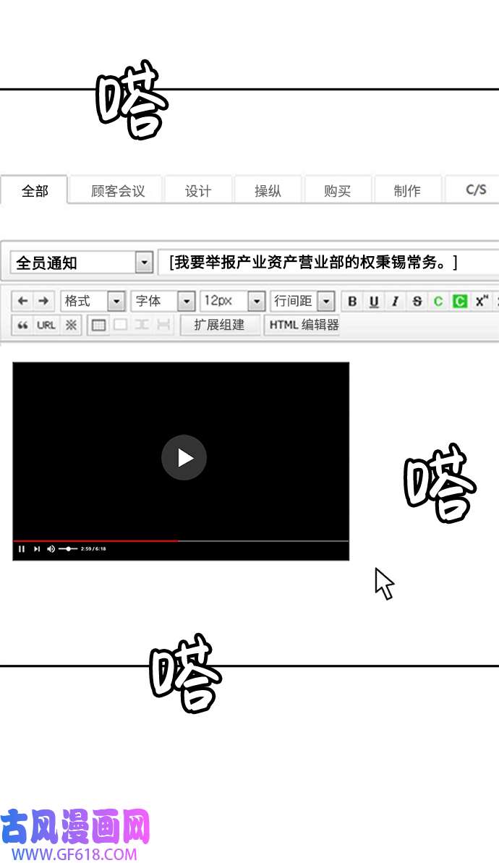Viewport: 499px width, 863px height.
Task: Click the post title input field
Action: tap(329, 262)
